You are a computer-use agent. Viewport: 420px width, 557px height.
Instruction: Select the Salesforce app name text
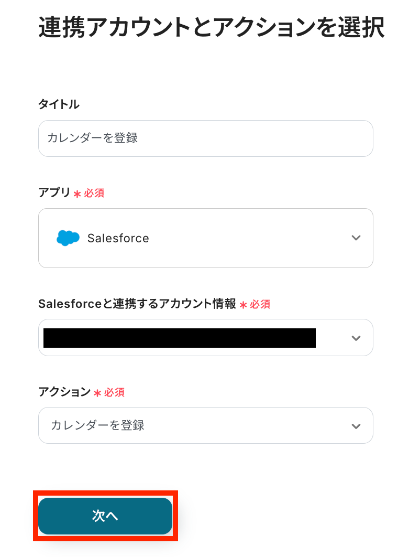(x=118, y=238)
